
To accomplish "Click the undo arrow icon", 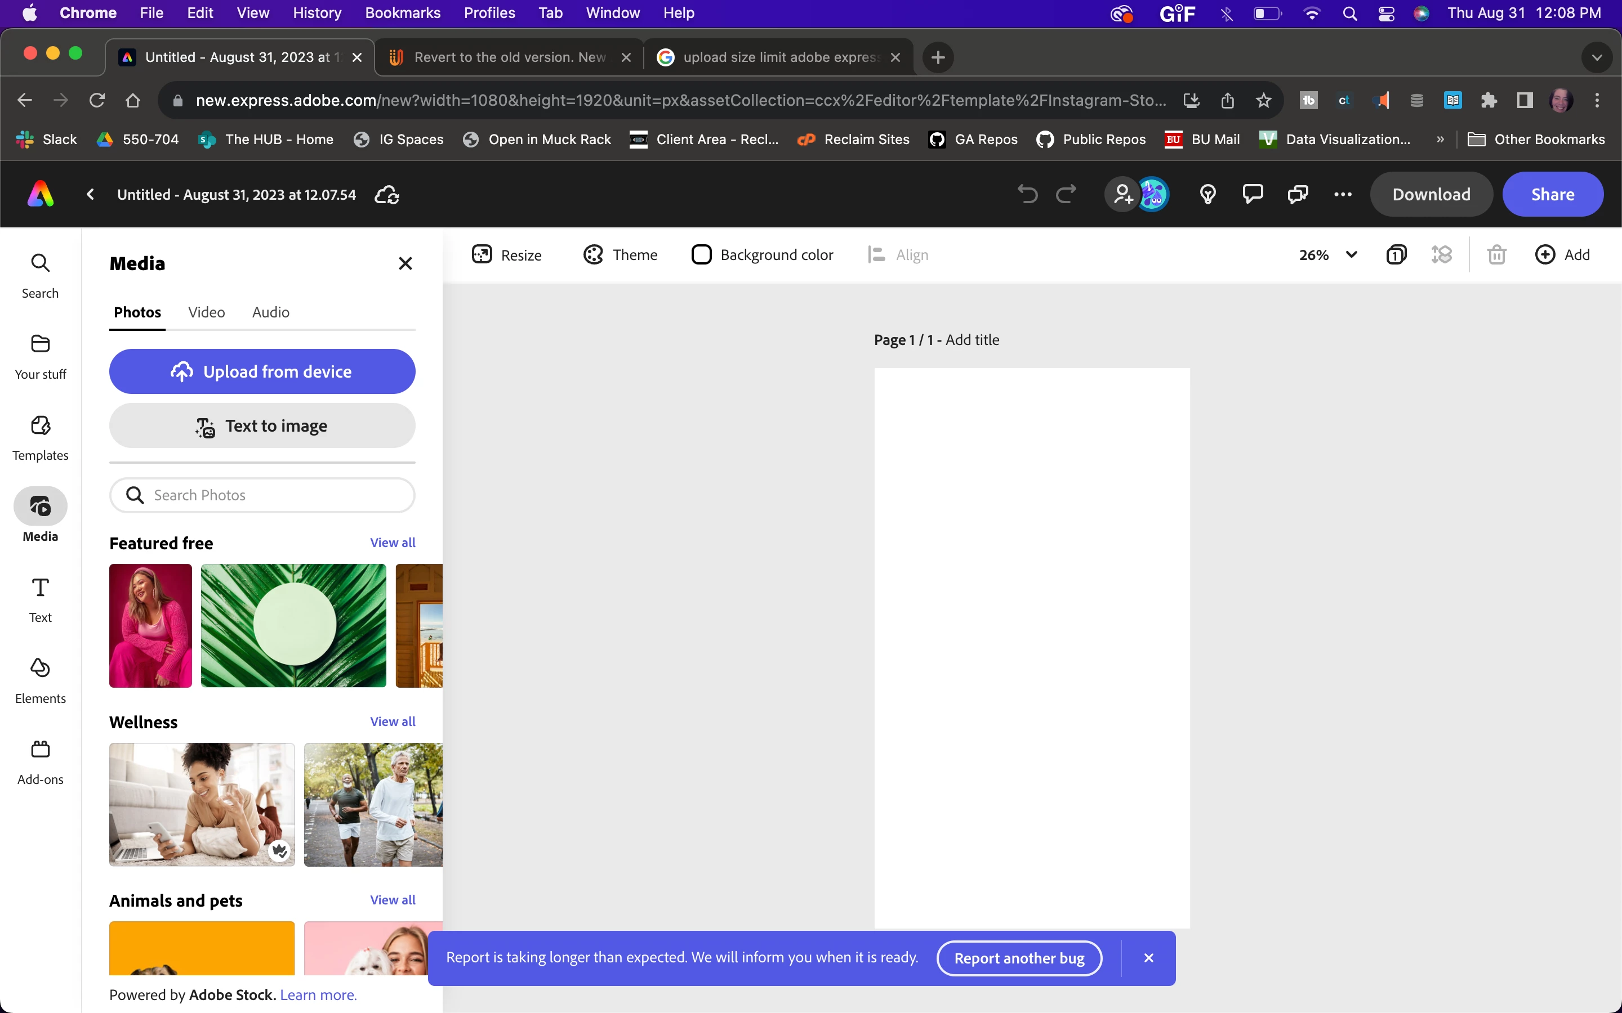I will (x=1027, y=194).
